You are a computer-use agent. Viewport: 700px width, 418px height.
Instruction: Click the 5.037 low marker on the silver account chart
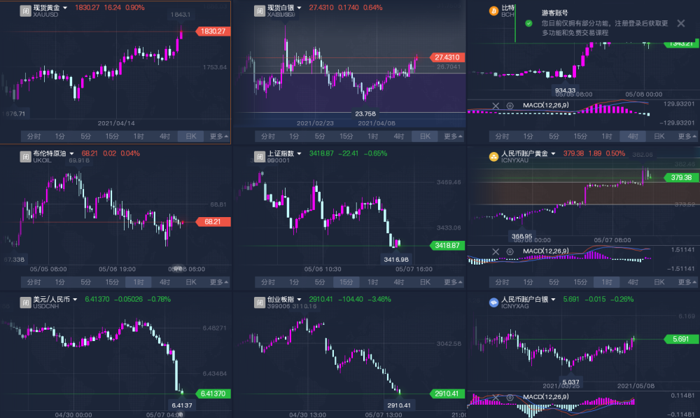pos(570,382)
